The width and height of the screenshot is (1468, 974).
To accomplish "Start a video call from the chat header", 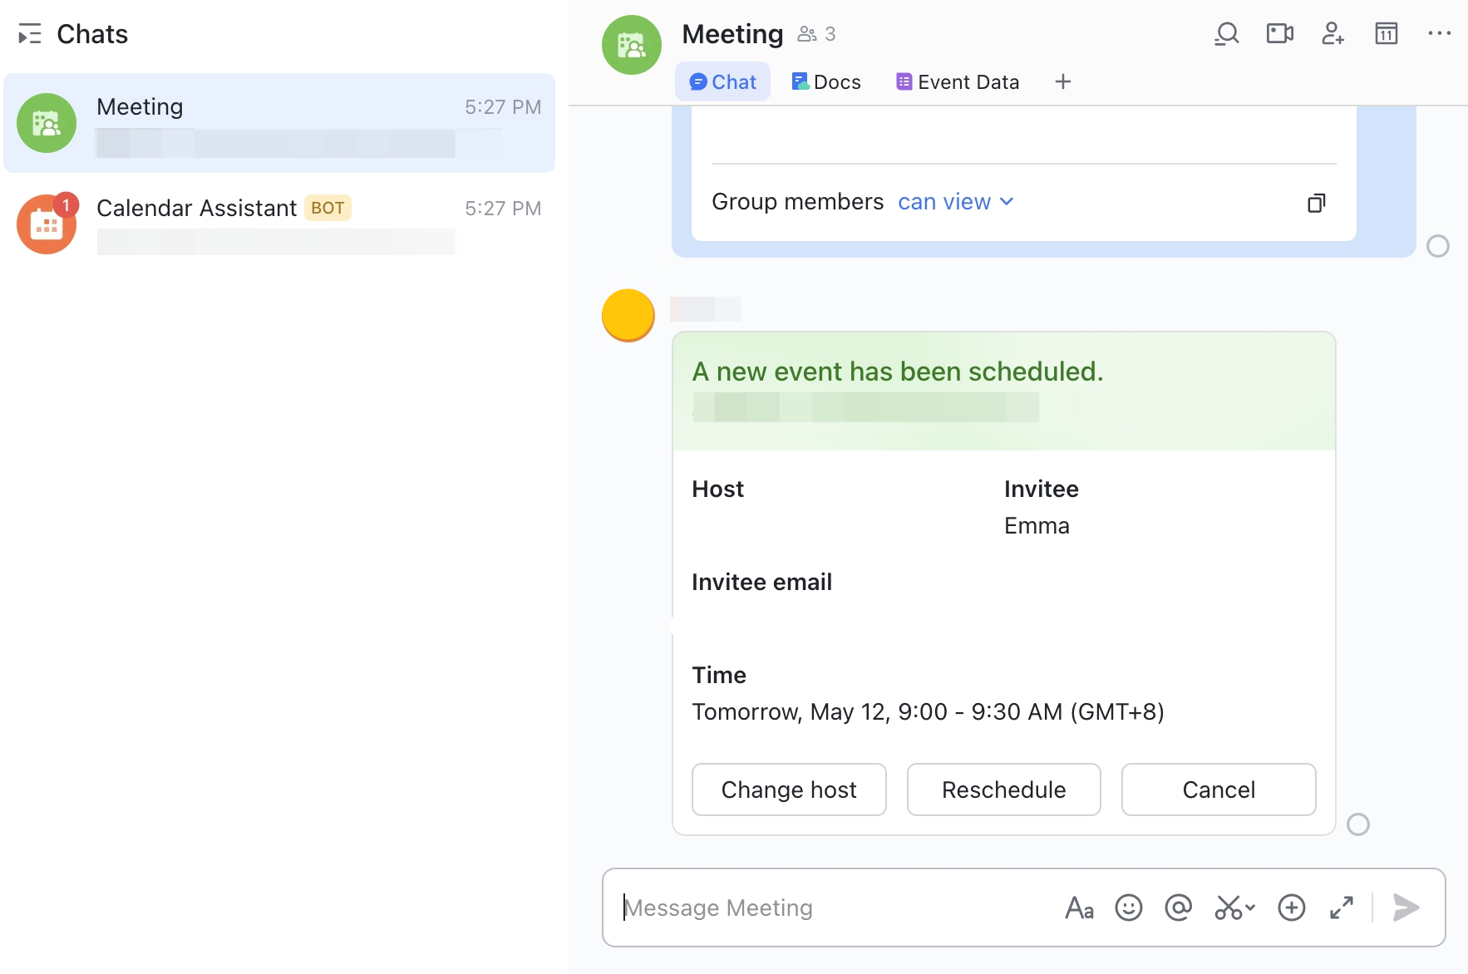I will click(1279, 34).
